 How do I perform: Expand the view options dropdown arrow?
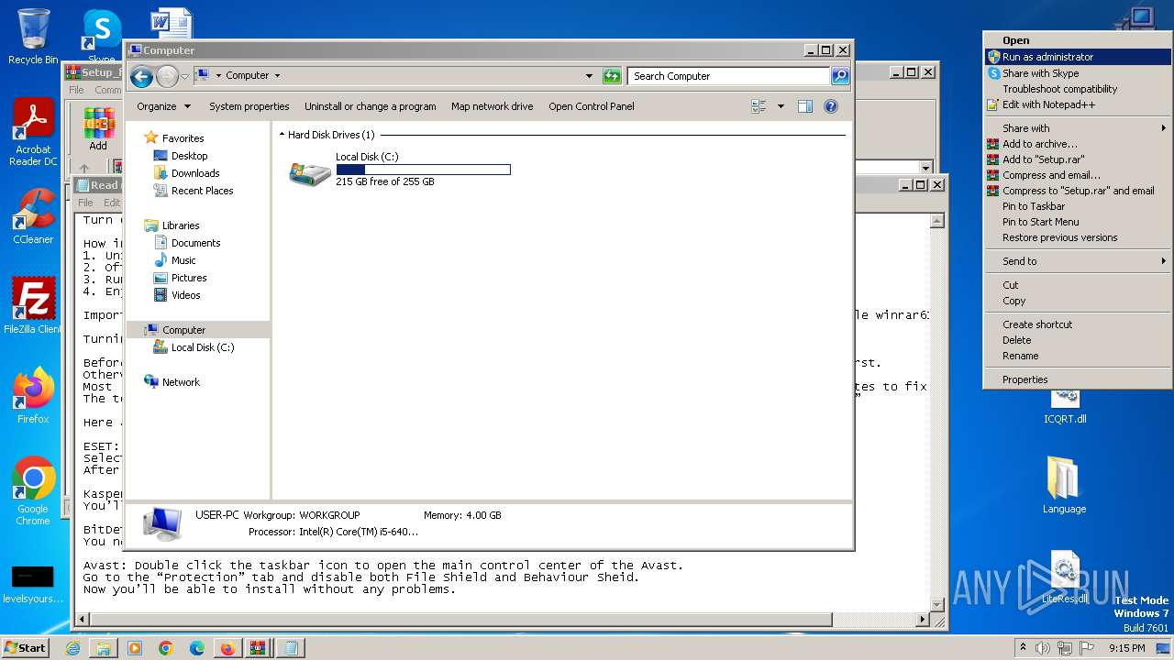point(781,106)
